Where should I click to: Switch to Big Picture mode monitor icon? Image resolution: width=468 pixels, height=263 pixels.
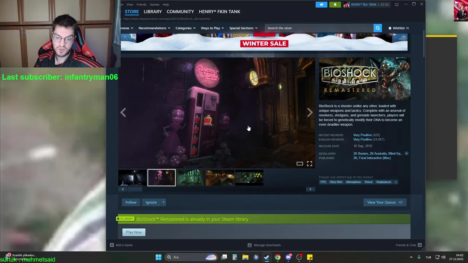point(396,4)
